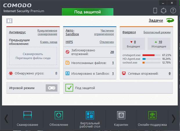Click the 18.24% traffic value

(x=166, y=59)
